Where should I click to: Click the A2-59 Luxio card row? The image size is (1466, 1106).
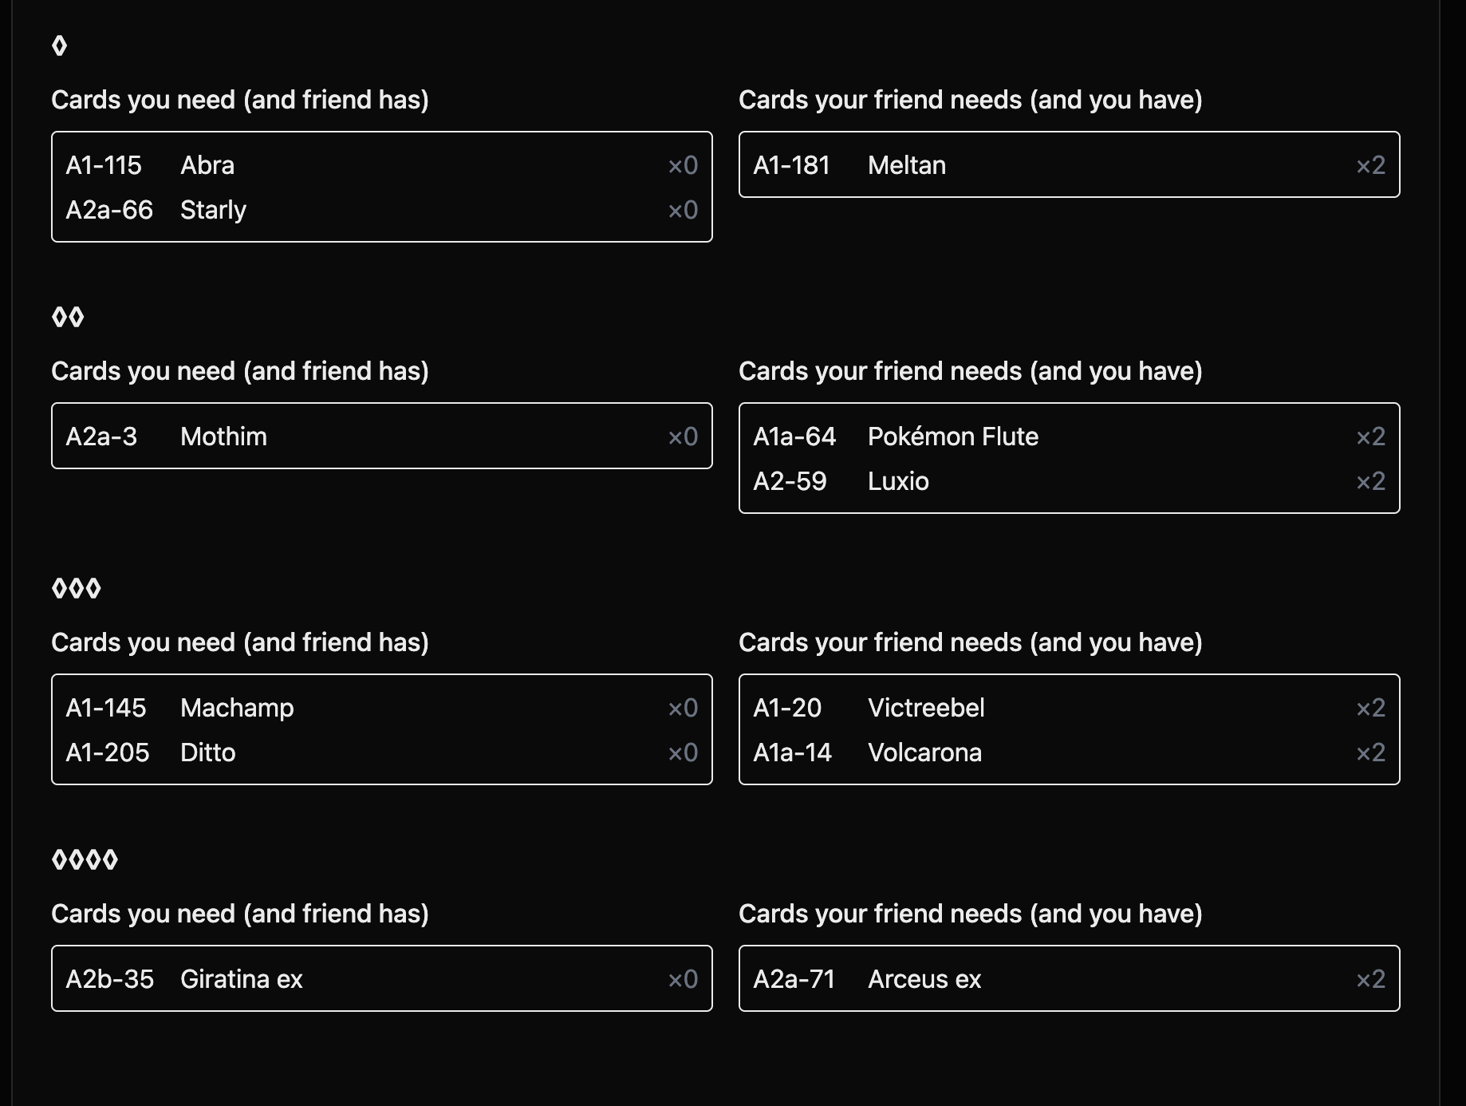[x=1070, y=481]
